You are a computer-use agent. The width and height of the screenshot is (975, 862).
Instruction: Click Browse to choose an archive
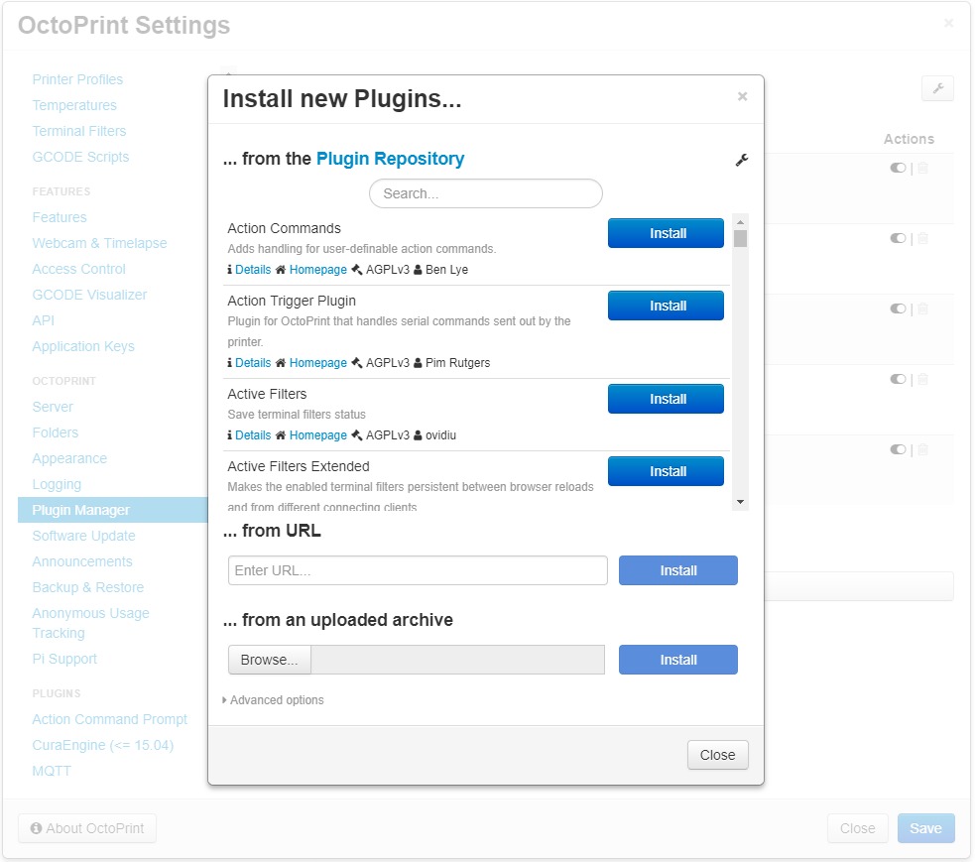(x=269, y=660)
